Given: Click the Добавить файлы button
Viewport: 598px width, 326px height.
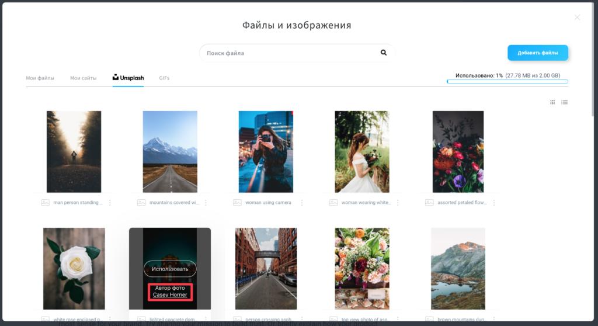Looking at the screenshot, I should [x=538, y=53].
